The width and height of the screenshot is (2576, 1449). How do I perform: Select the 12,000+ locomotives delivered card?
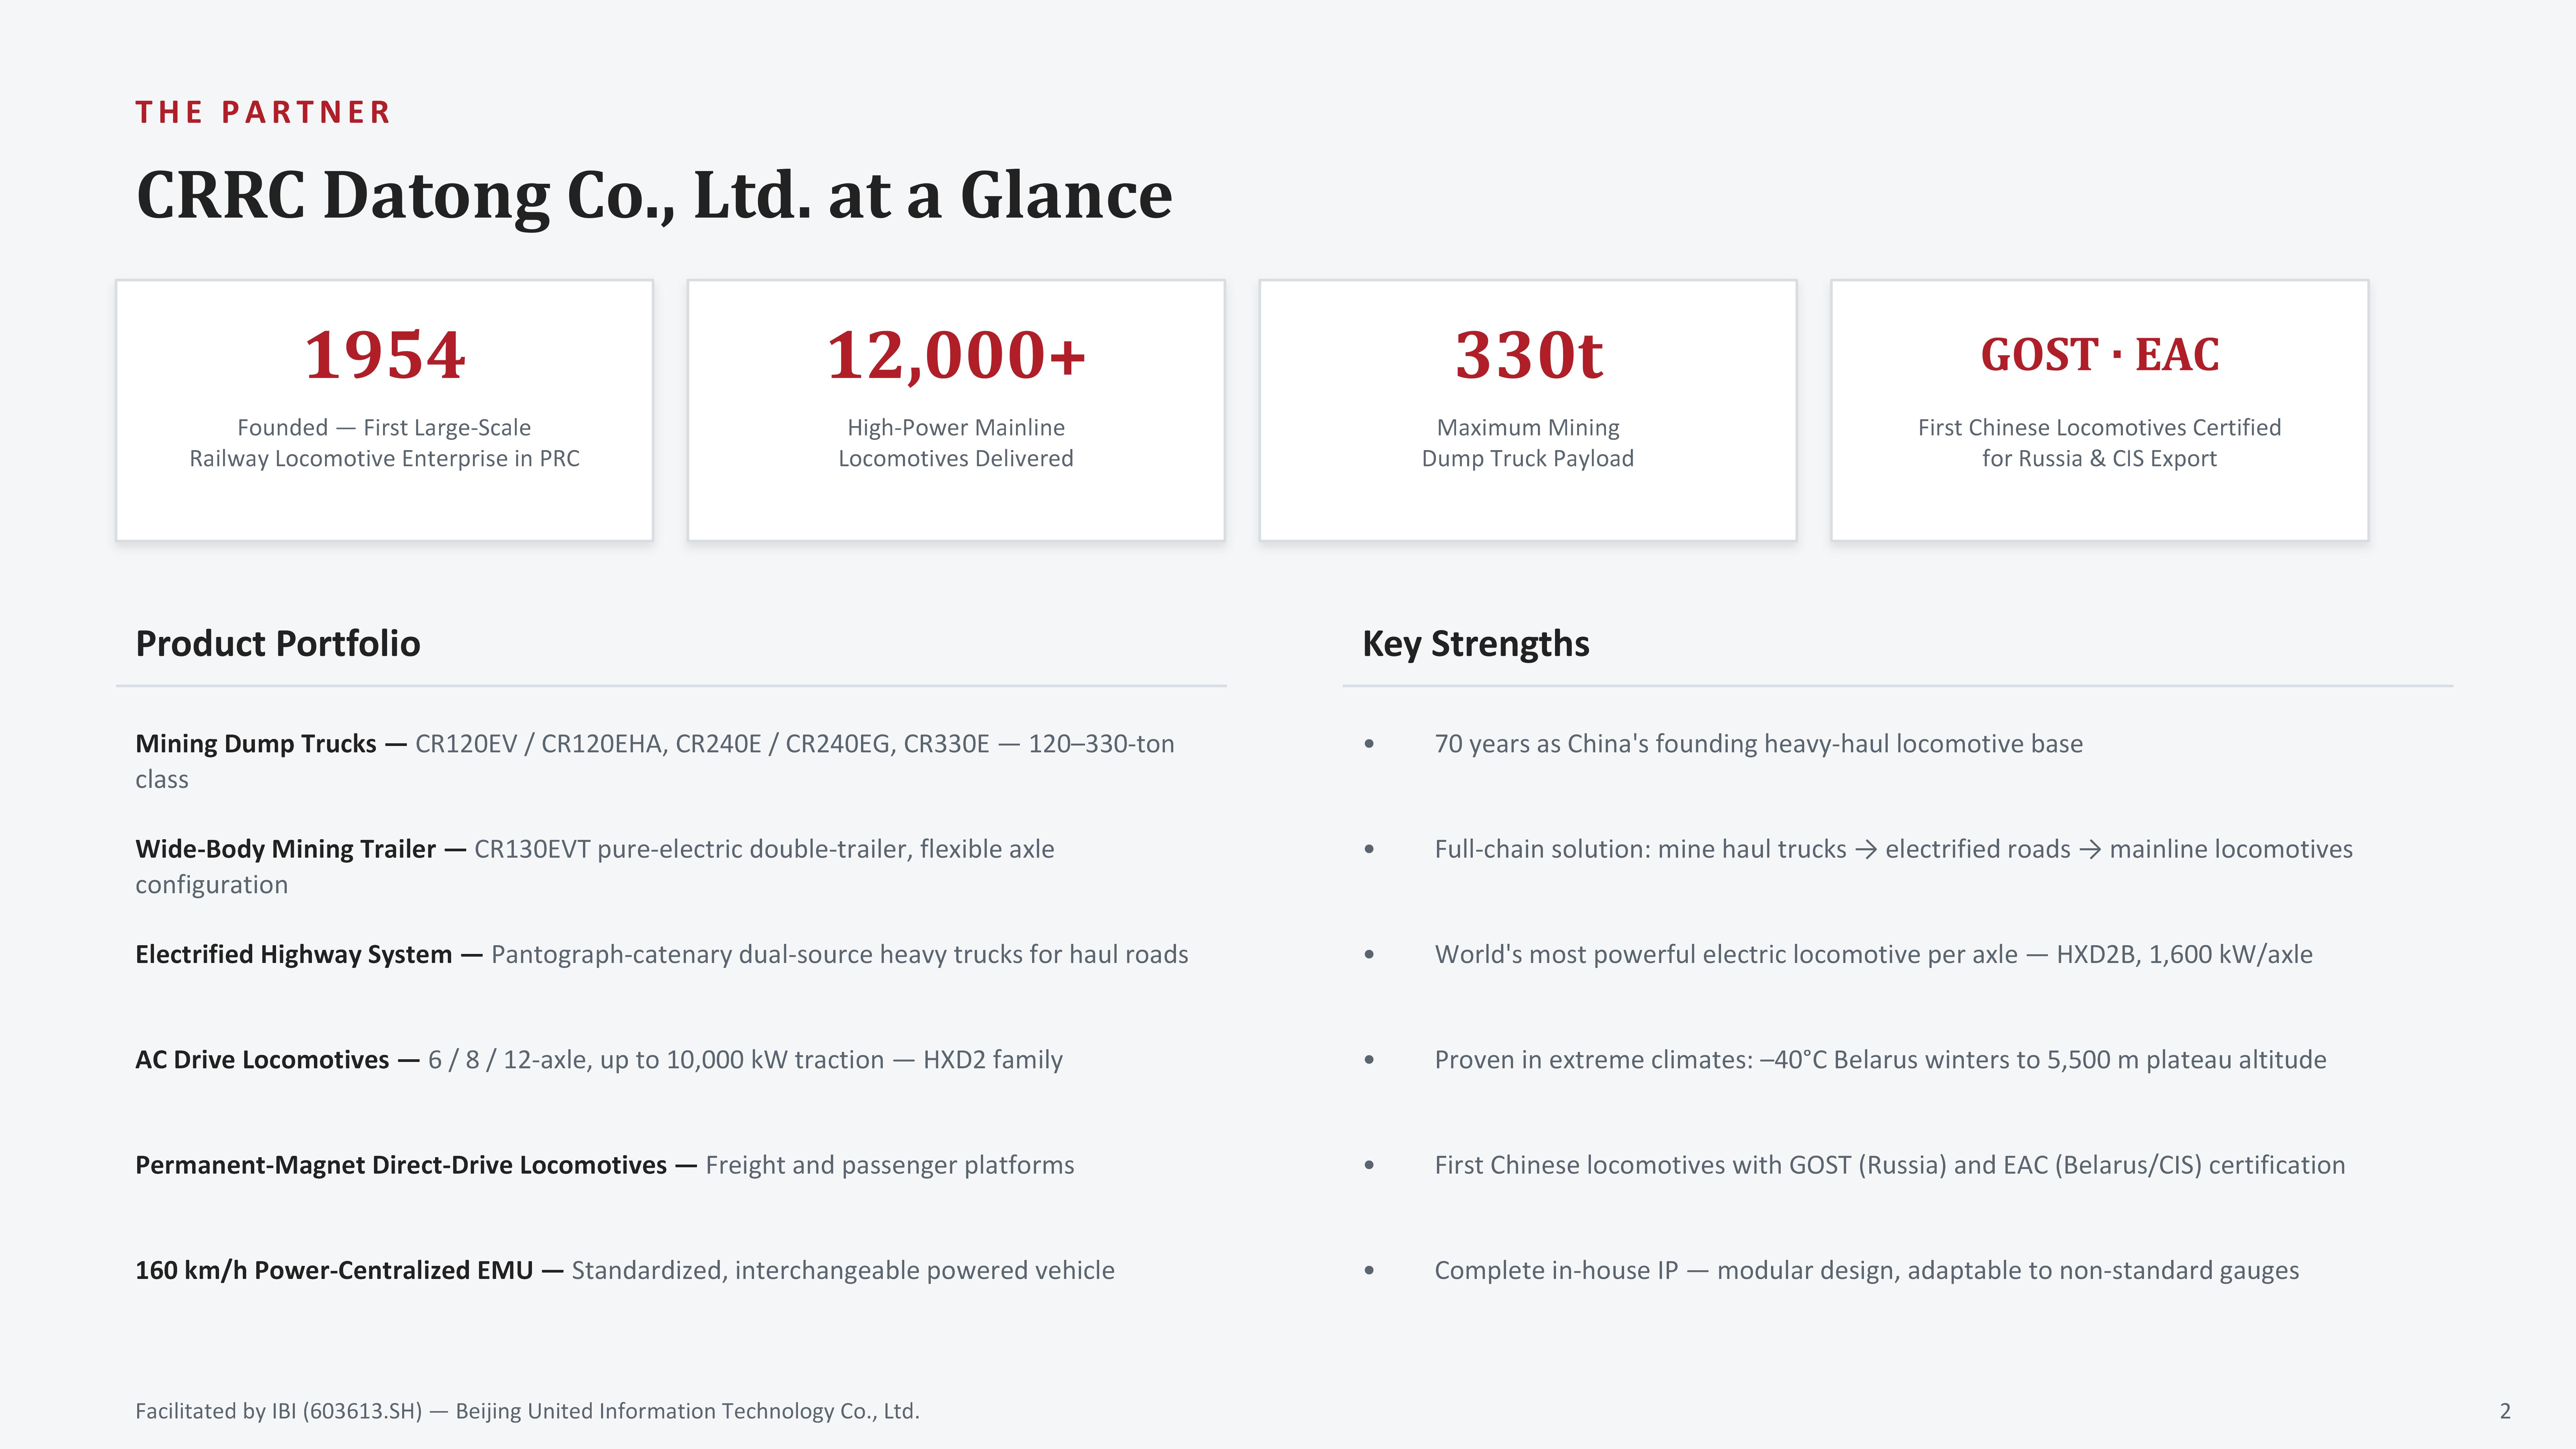(x=956, y=410)
